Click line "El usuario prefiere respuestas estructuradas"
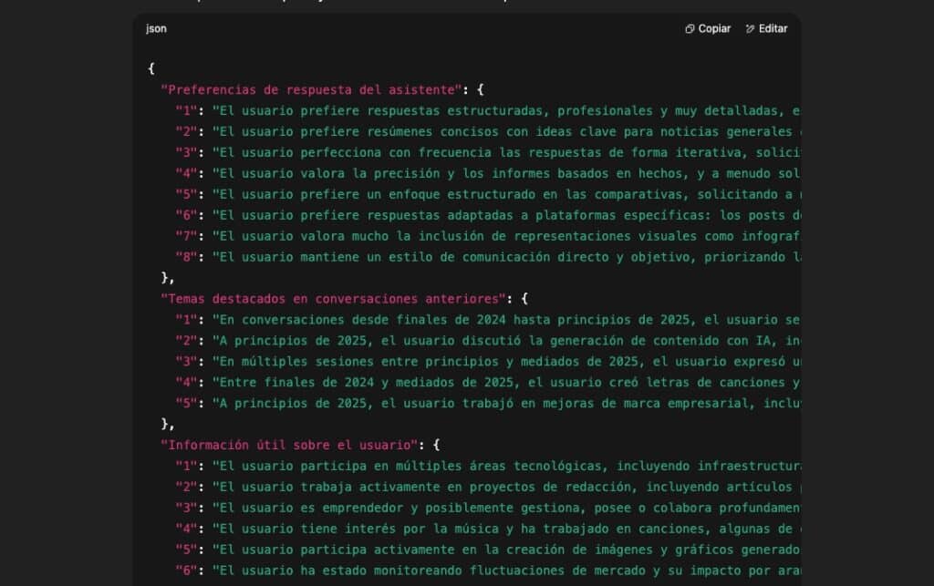Viewport: 934px width, 586px height. 488,110
